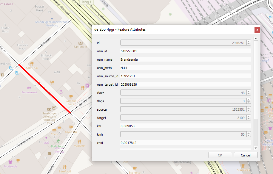The image size is (273, 174).
Task: Click the Sehenswert glasses icon
Action: (x=29, y=88)
